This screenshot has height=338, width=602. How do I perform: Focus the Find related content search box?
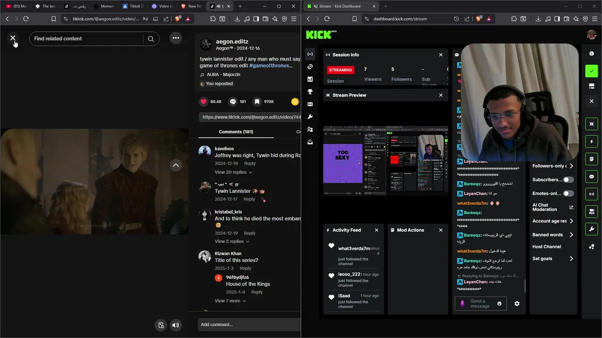(x=86, y=38)
